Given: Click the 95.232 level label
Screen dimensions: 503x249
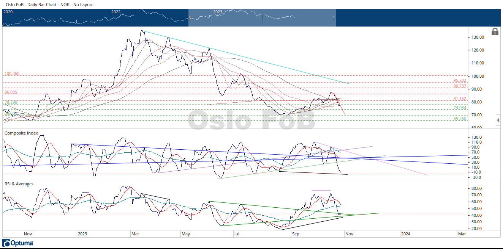Looking at the screenshot, I should (460, 80).
